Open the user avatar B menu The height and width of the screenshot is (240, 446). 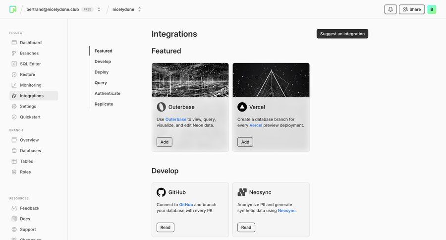[432, 9]
